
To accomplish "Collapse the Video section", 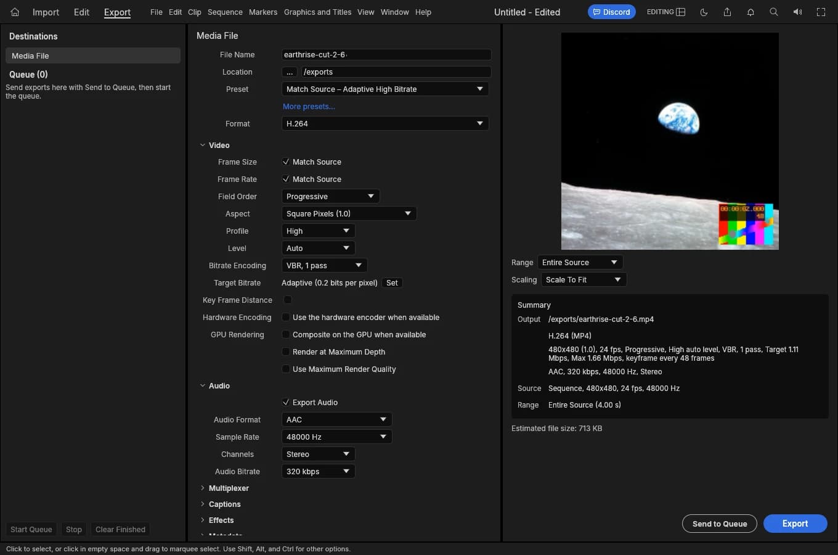I will tap(203, 145).
